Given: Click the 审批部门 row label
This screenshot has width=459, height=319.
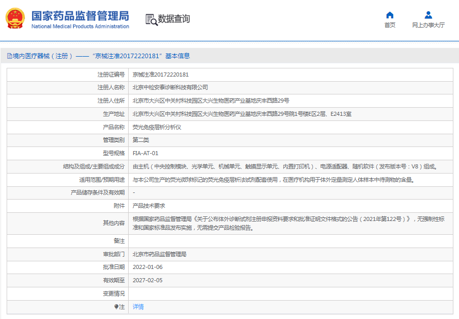Looking at the screenshot, I should (x=113, y=254).
